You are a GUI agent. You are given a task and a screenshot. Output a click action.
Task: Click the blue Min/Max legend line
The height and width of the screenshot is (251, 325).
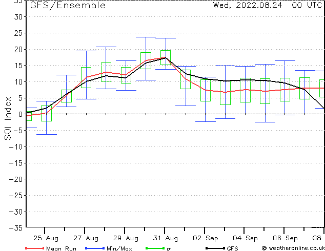coord(95,248)
